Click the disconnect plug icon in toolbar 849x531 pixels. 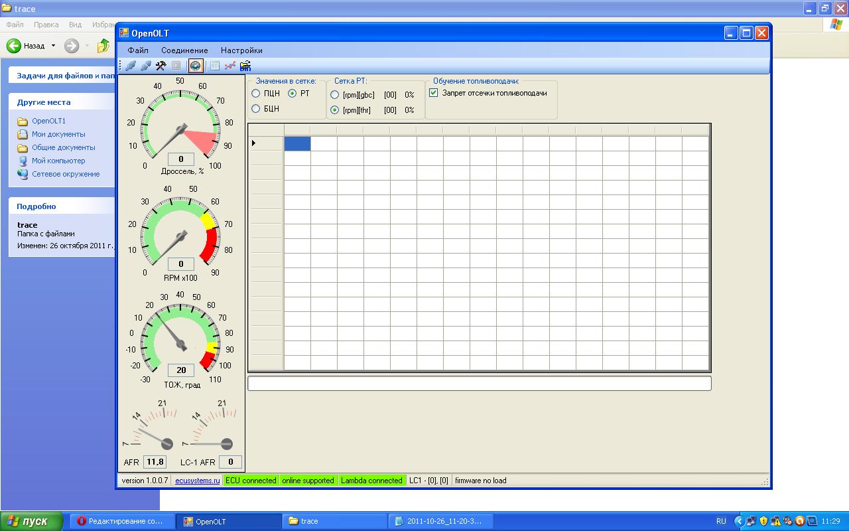pos(145,66)
